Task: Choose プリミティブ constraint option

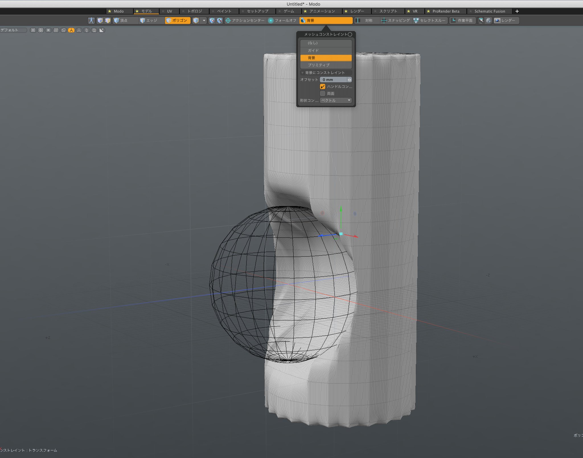Action: tap(326, 65)
